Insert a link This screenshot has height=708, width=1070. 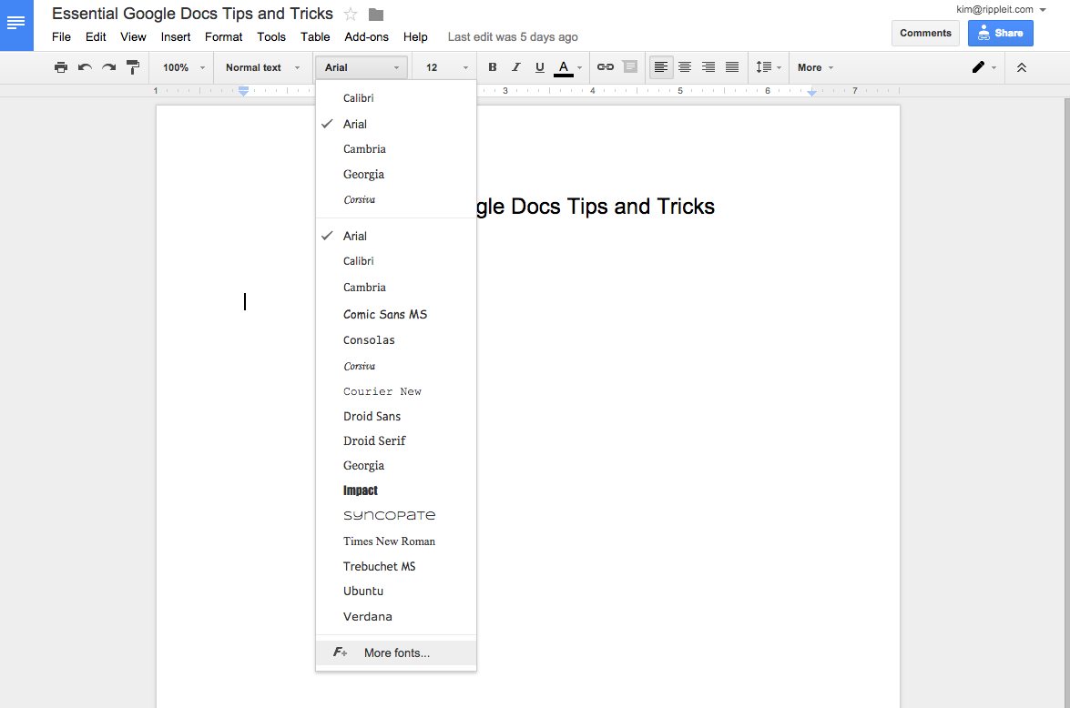(x=606, y=67)
